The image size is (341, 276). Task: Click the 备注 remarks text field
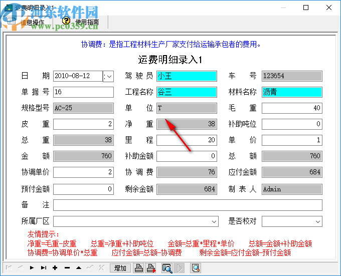point(188,205)
